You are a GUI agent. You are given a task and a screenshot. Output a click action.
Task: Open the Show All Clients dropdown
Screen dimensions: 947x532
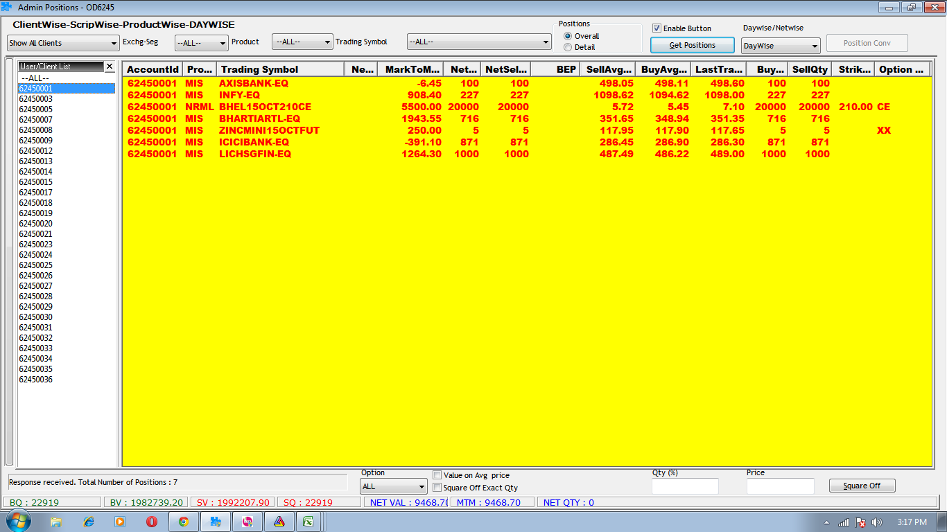point(64,43)
